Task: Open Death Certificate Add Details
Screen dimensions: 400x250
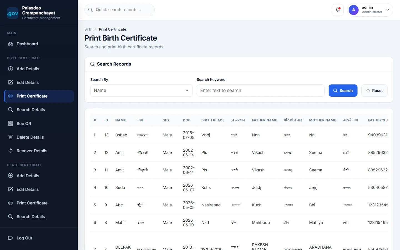Action: tap(39, 176)
